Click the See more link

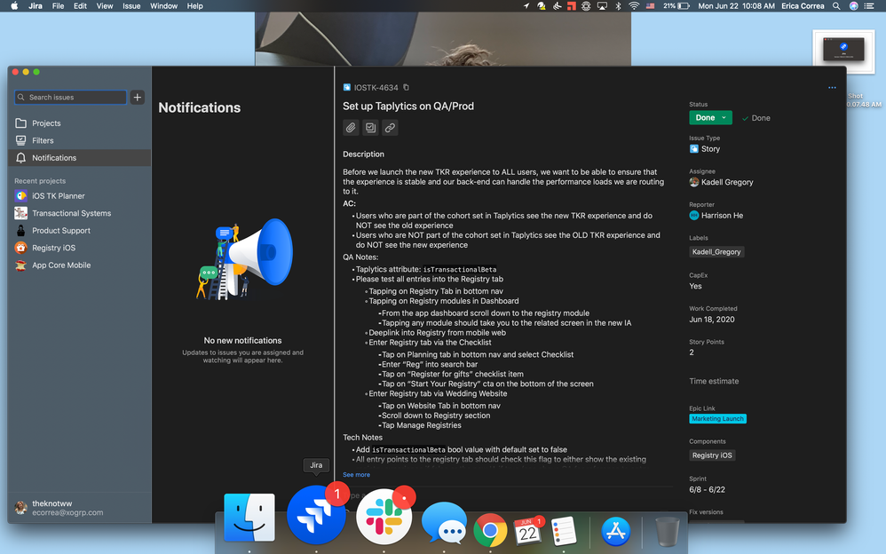pos(357,475)
